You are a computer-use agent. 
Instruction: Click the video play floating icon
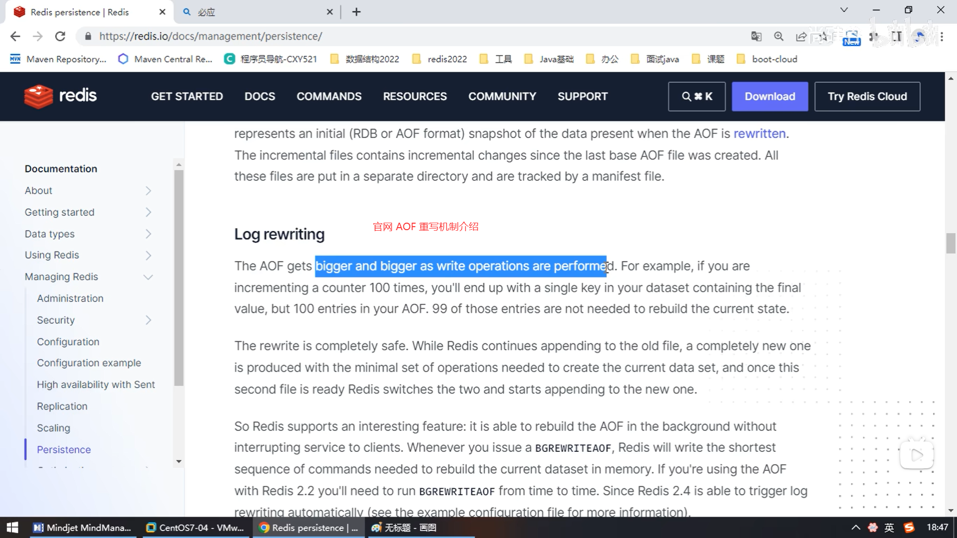[x=916, y=454]
